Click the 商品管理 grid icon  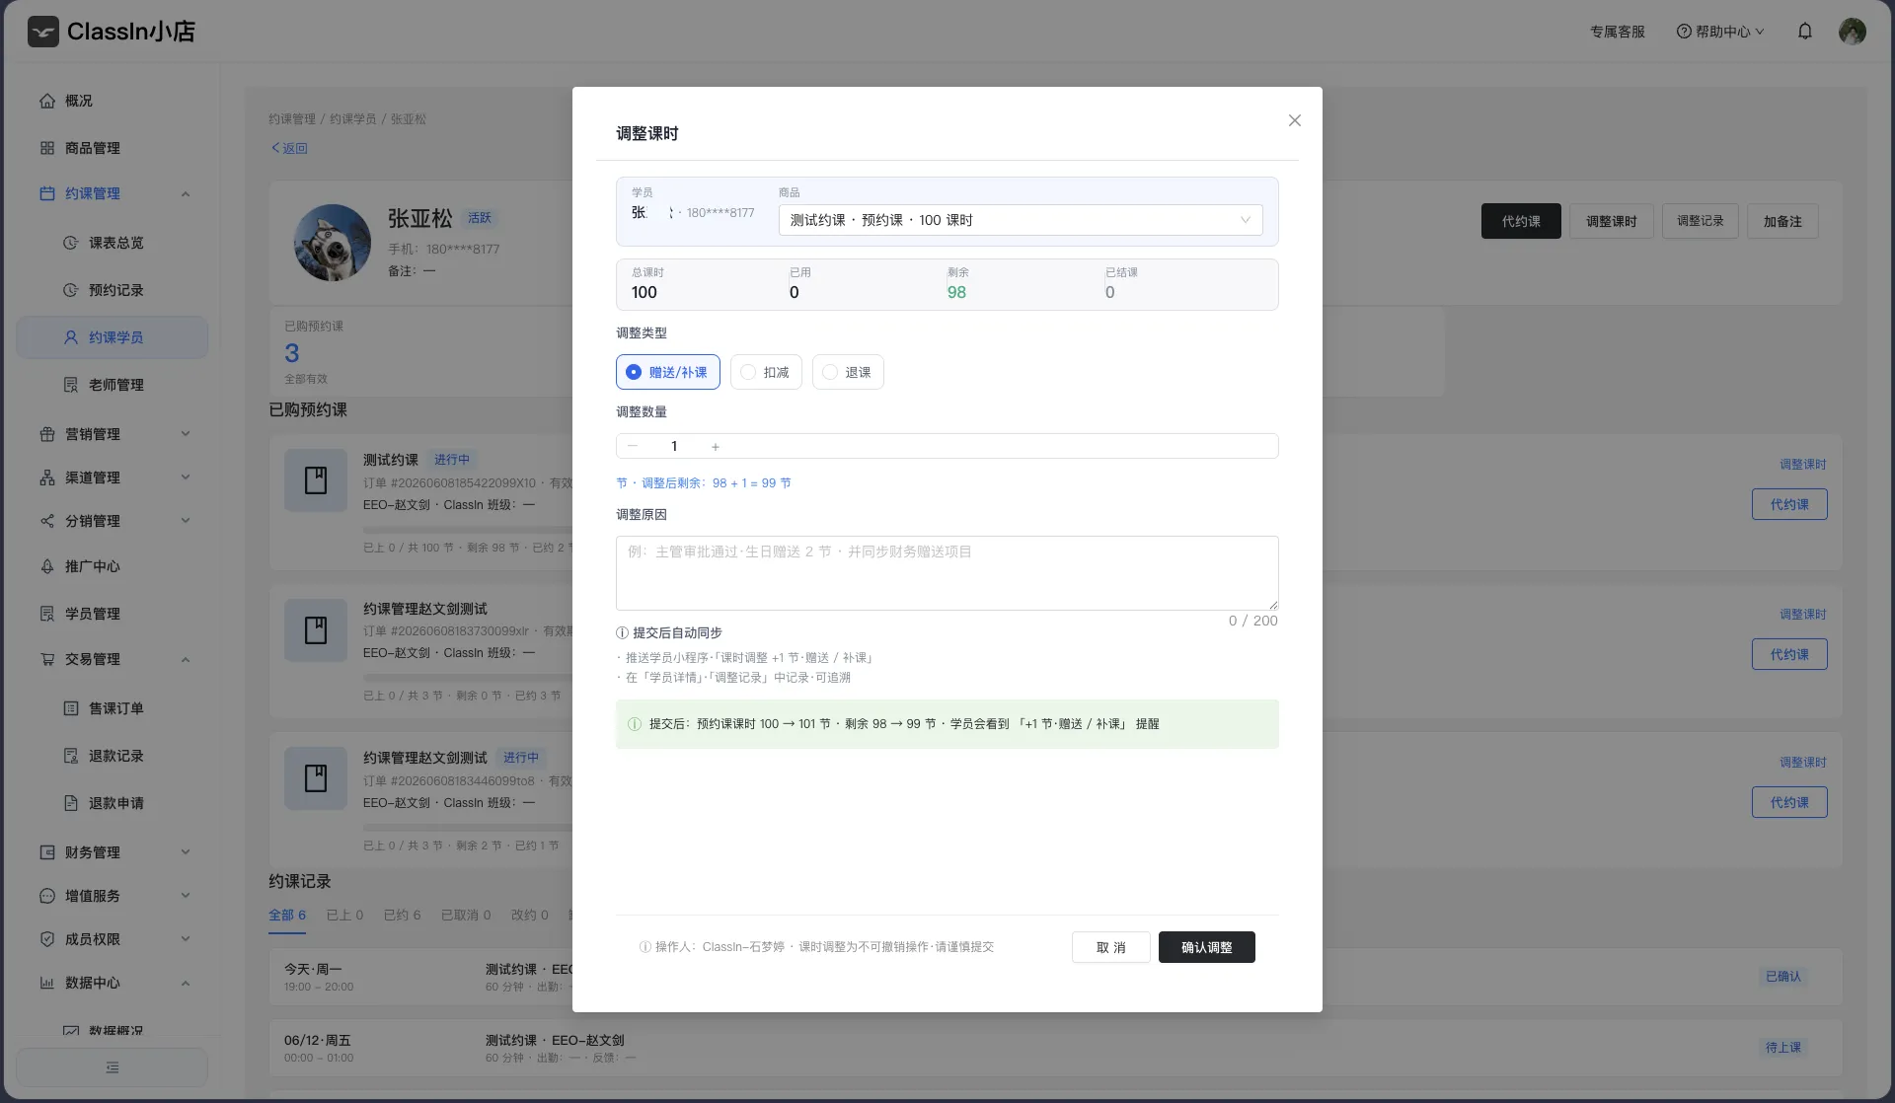[x=47, y=148]
